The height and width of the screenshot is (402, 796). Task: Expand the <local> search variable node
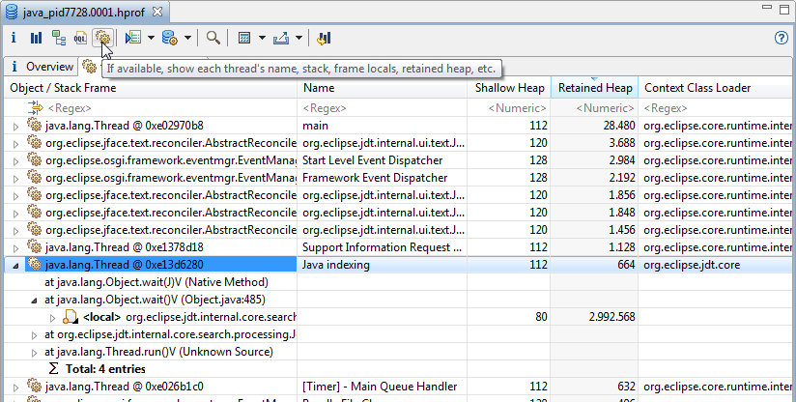52,317
